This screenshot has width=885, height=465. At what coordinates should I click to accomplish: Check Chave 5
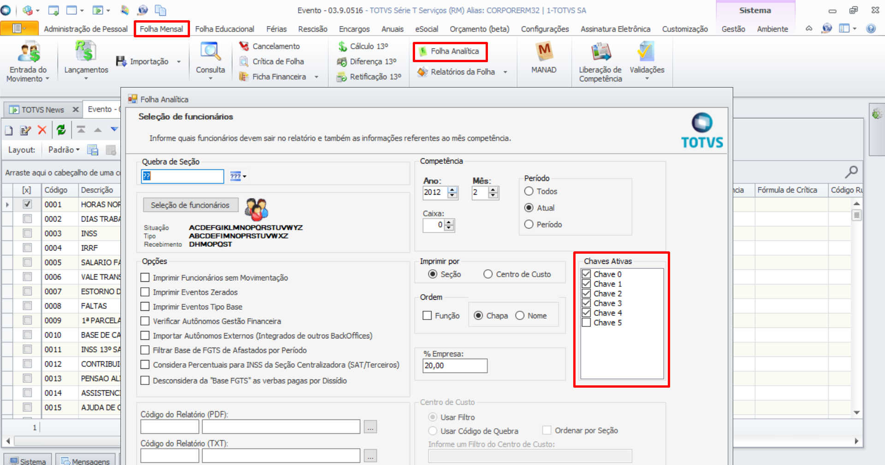click(x=586, y=323)
